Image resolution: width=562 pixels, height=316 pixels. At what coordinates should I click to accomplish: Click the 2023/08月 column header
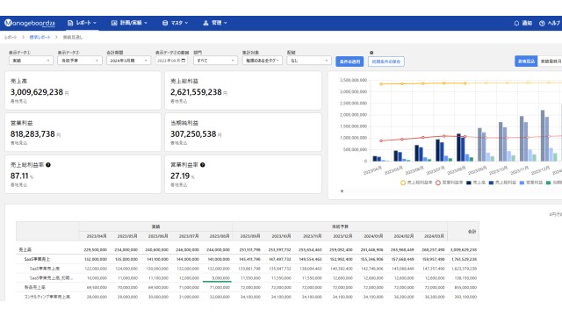click(x=220, y=236)
